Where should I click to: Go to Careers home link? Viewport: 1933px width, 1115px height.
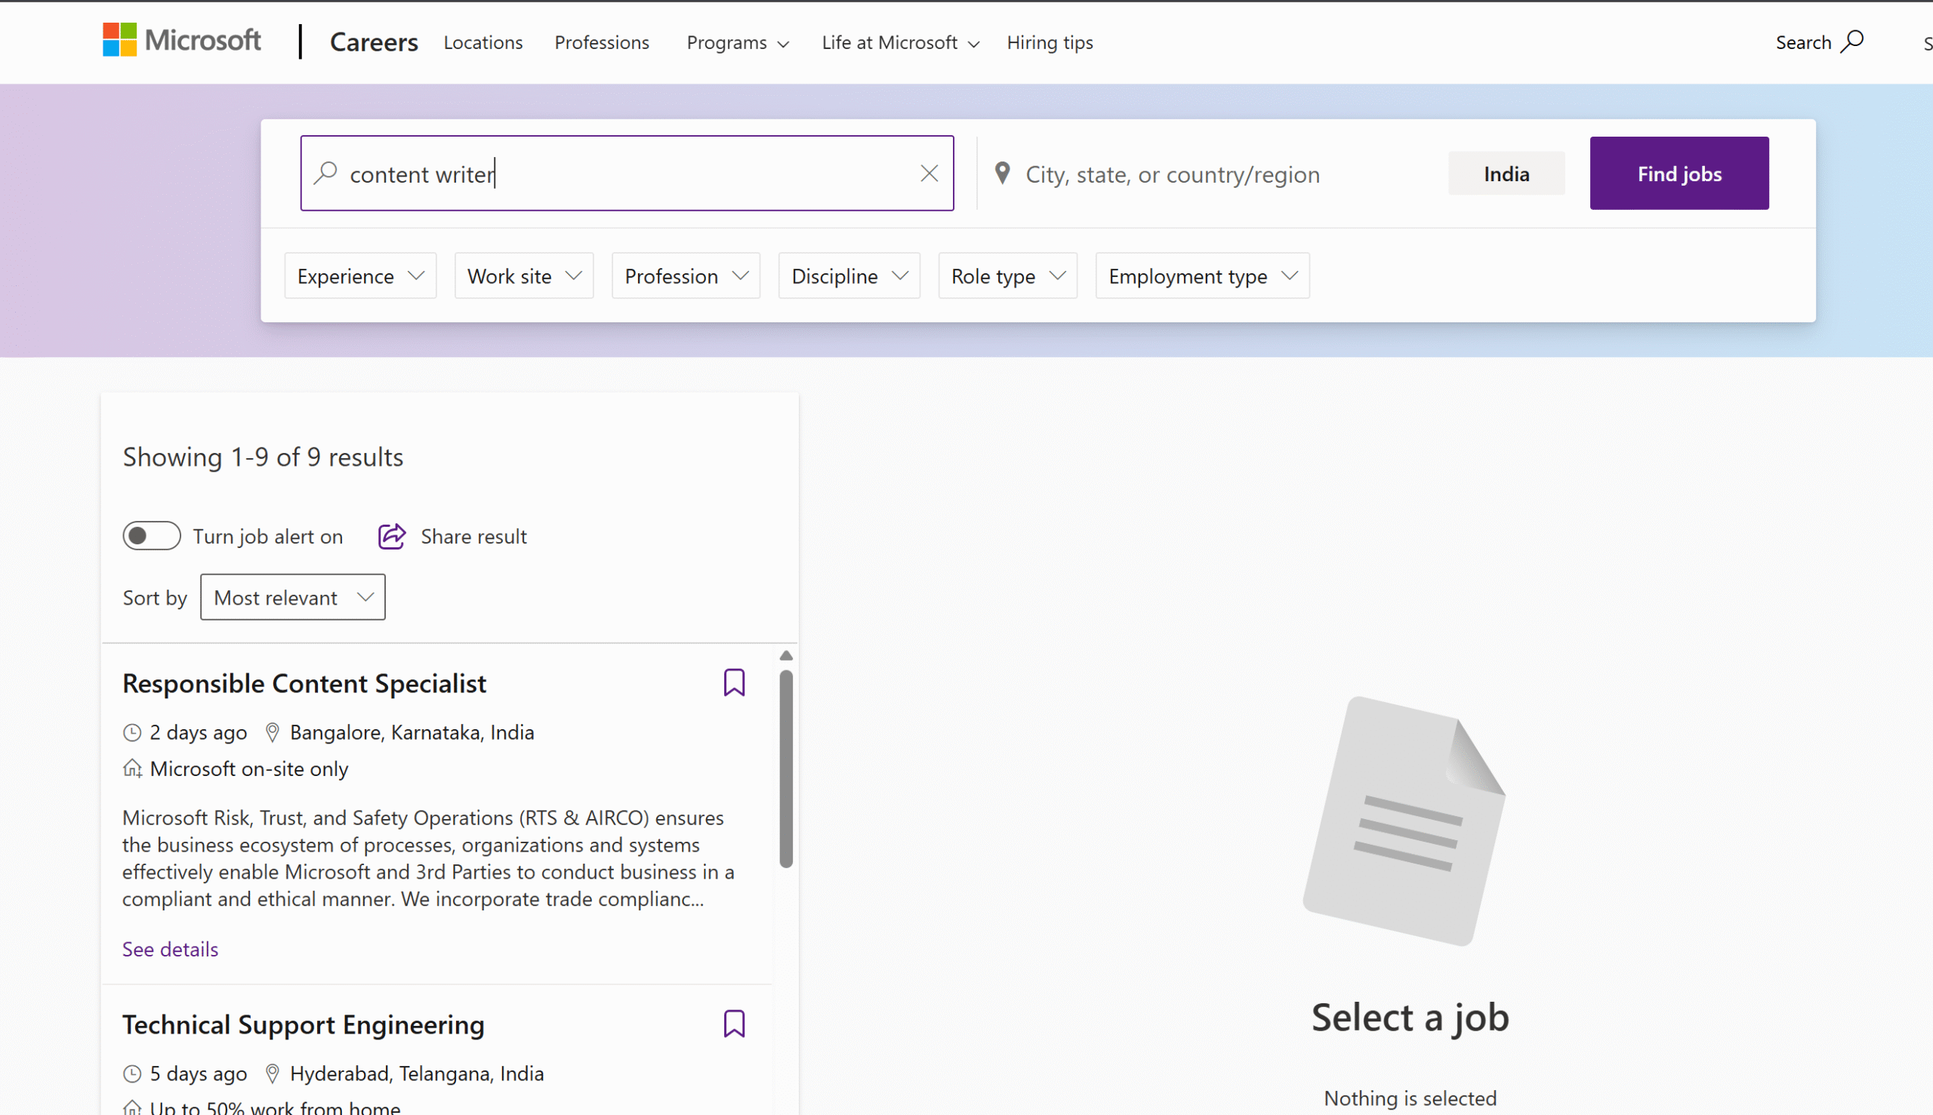click(374, 42)
